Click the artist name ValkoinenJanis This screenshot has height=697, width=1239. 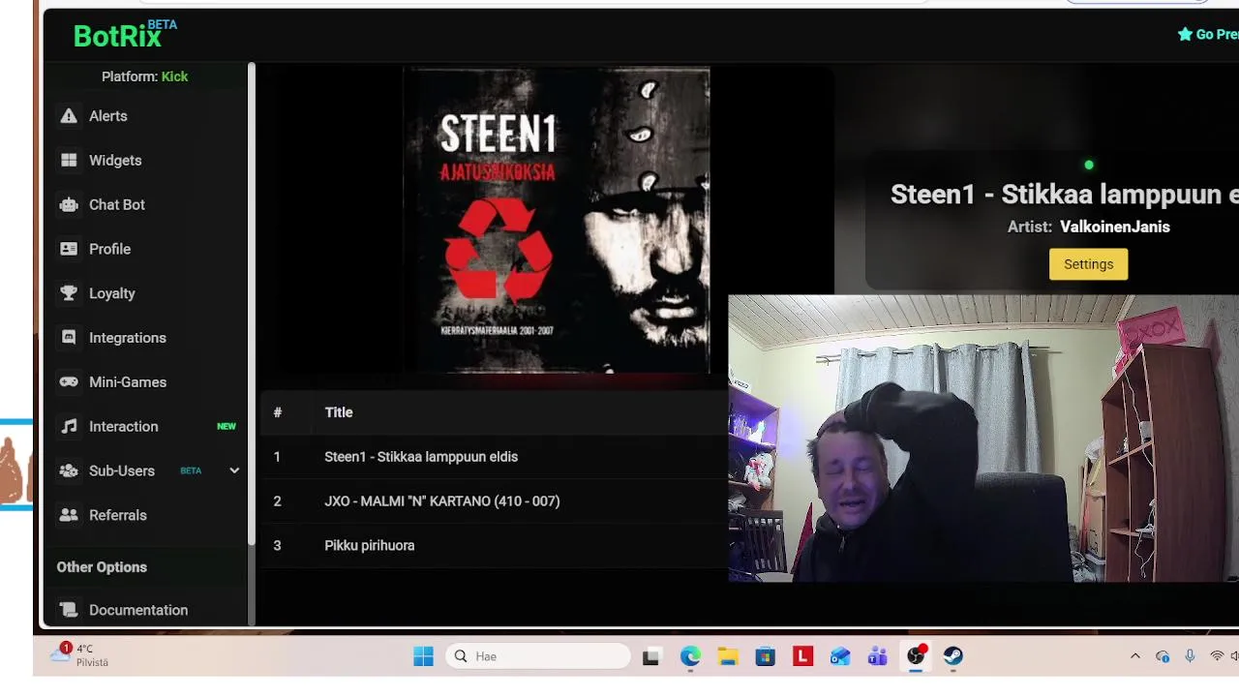(x=1115, y=227)
